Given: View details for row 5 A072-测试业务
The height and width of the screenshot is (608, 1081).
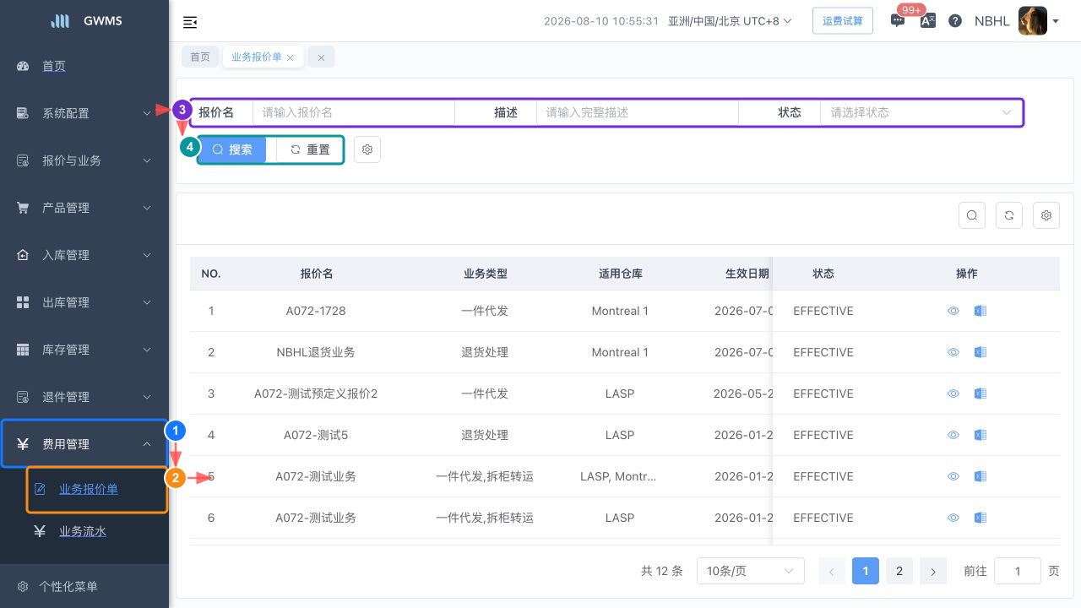Looking at the screenshot, I should [953, 476].
